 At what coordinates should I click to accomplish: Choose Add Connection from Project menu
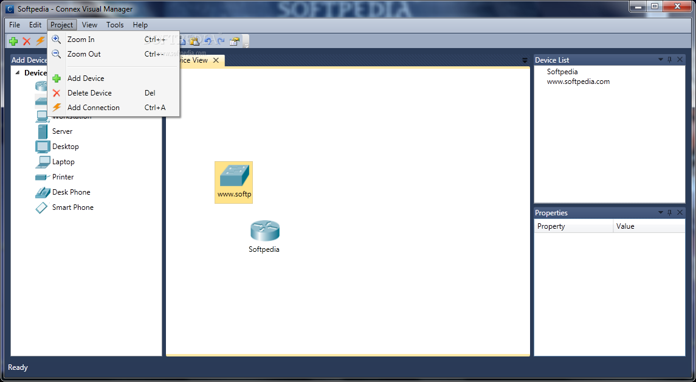click(113, 108)
